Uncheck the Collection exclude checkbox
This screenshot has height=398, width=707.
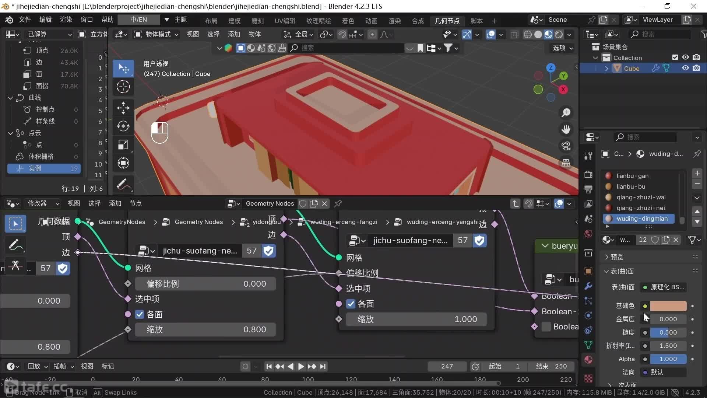tap(675, 57)
